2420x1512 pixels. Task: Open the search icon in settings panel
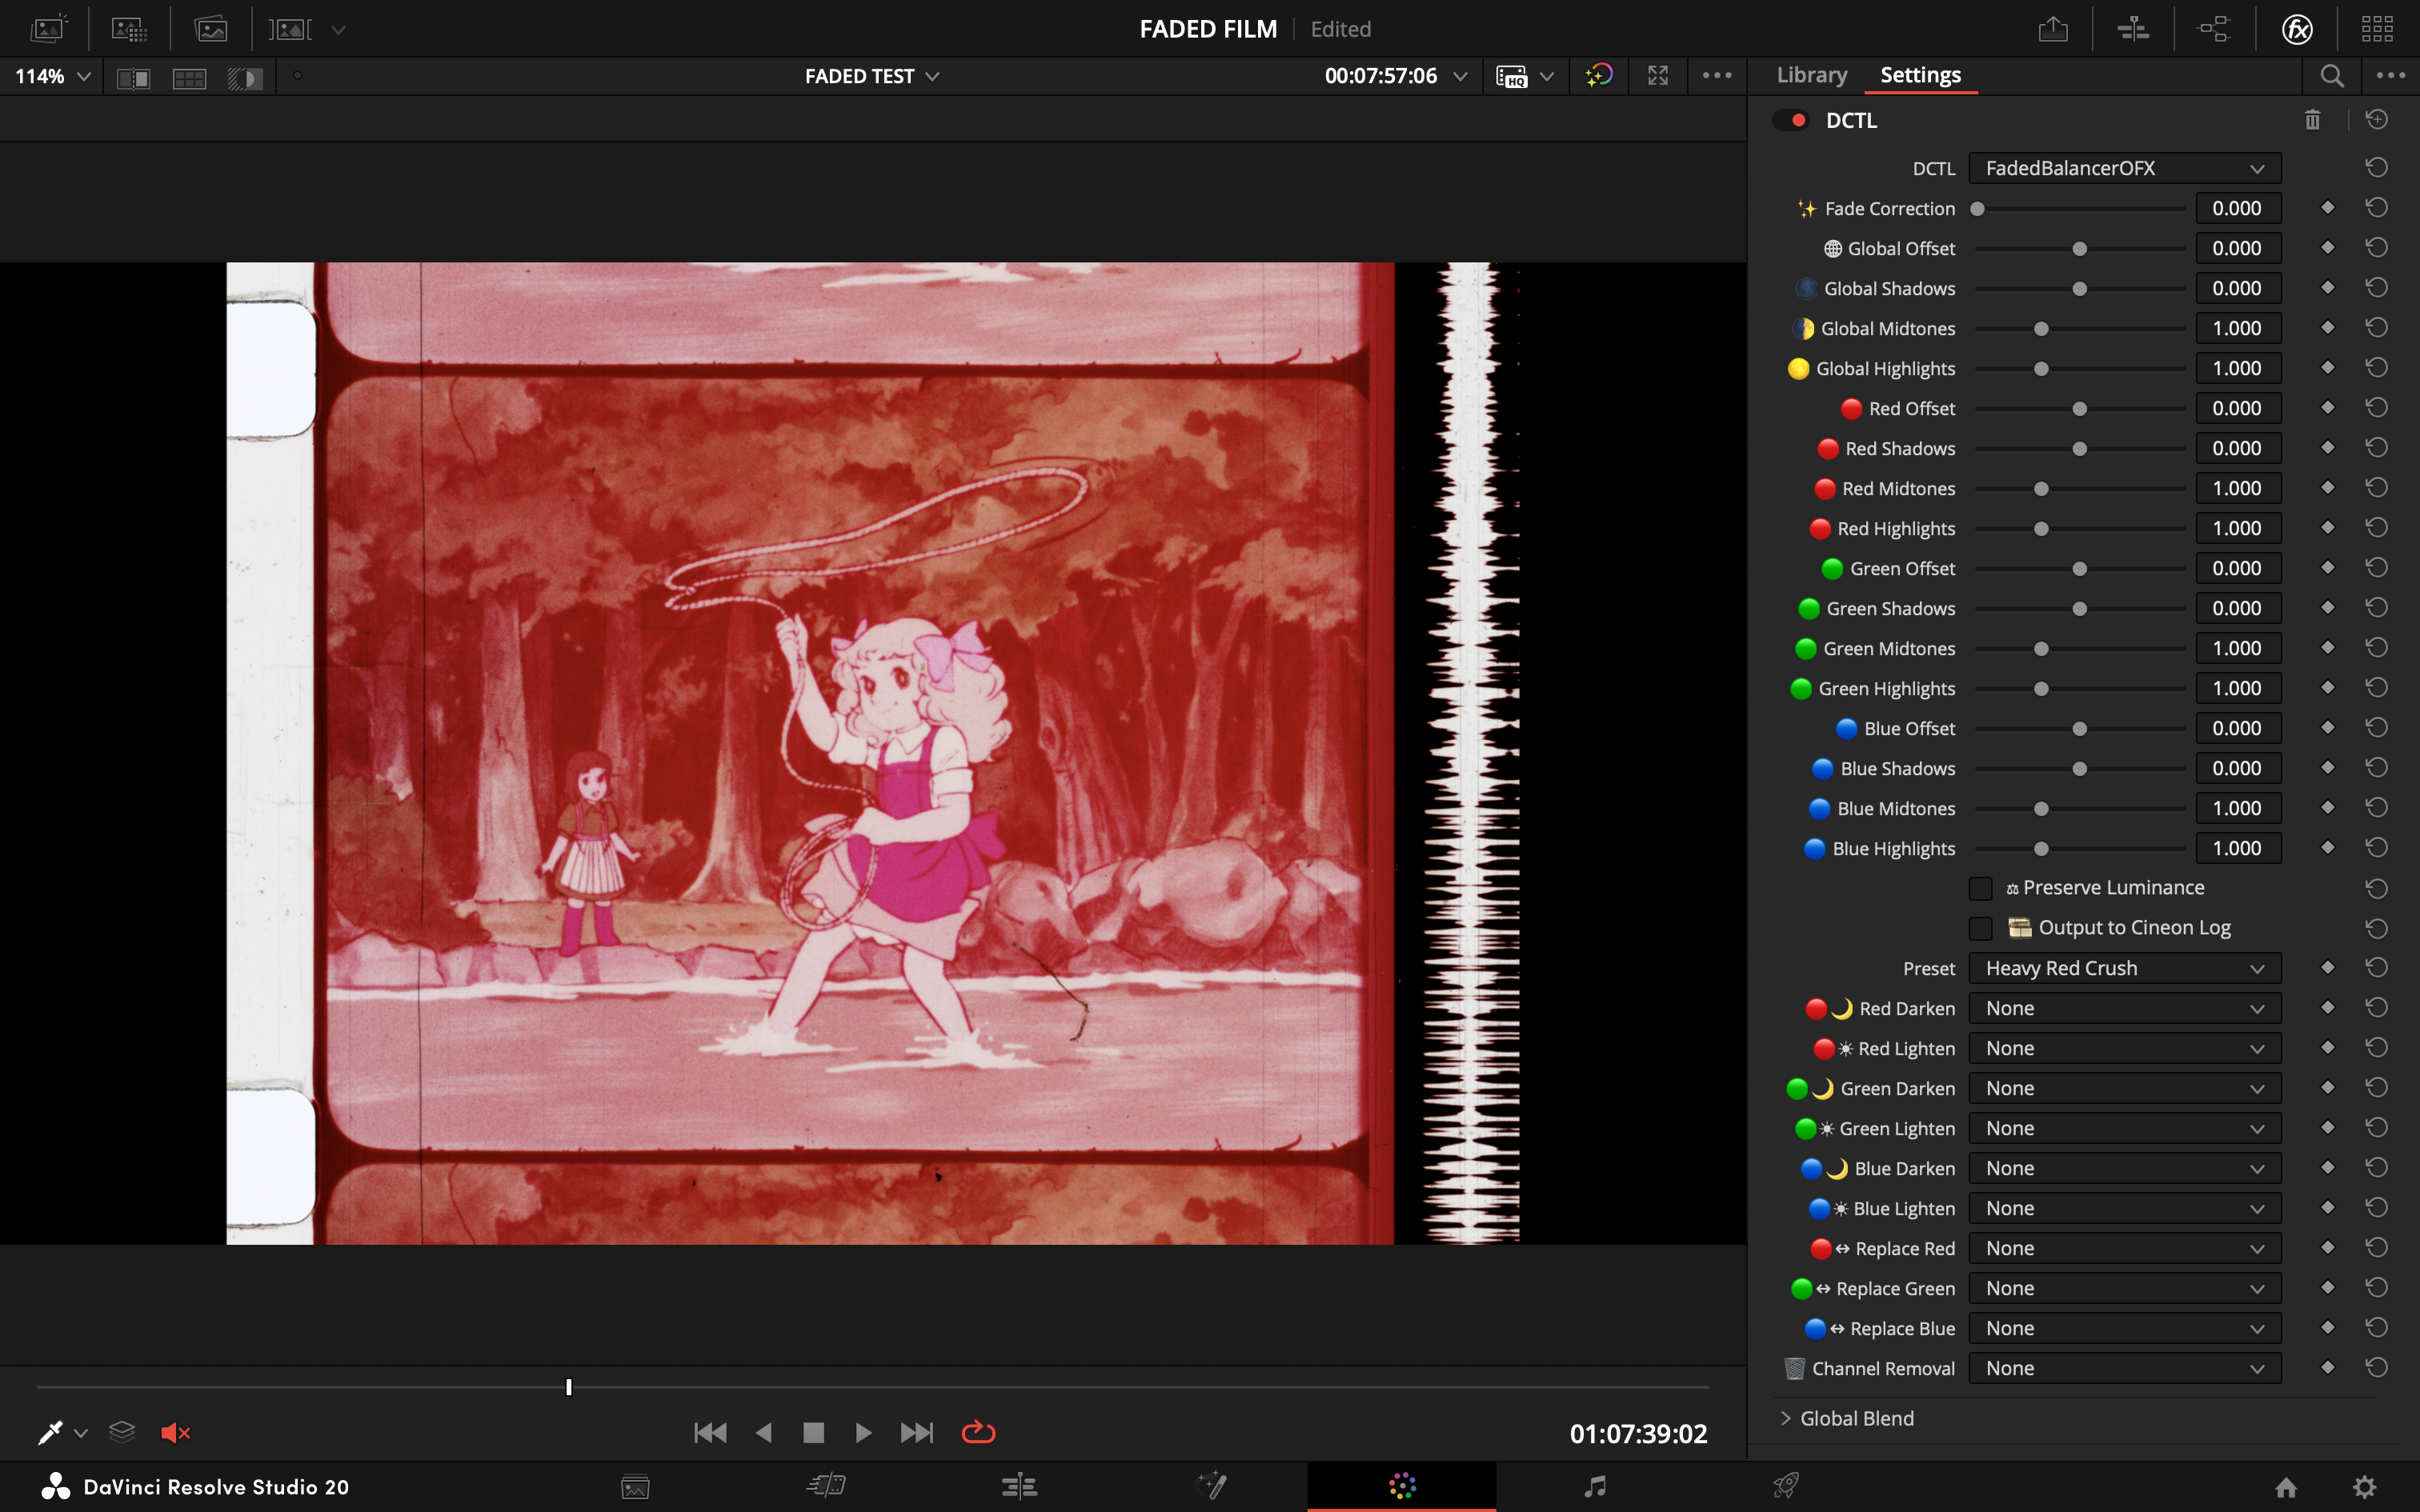(x=2331, y=76)
